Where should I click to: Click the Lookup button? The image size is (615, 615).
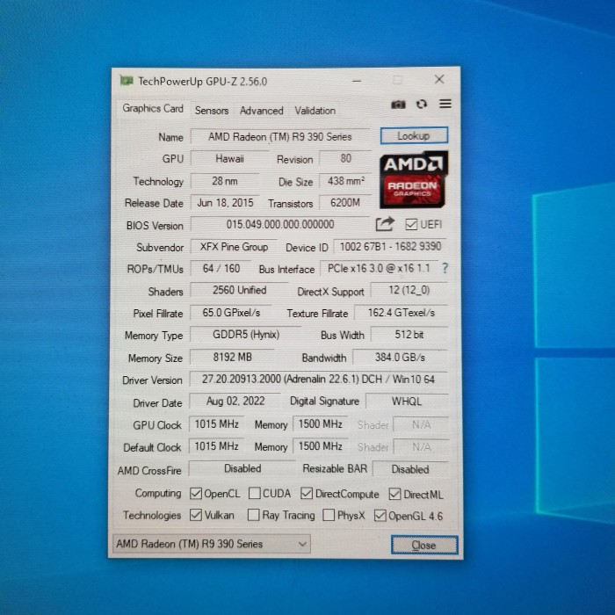point(414,135)
